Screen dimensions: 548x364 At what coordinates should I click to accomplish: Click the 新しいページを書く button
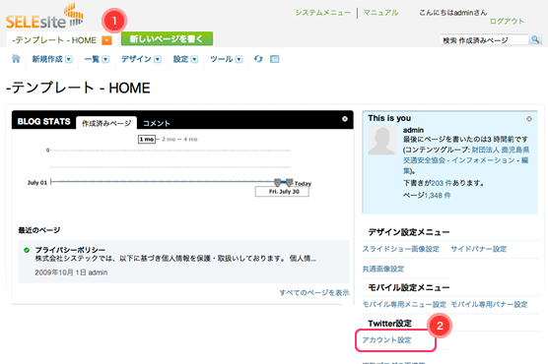tap(167, 38)
